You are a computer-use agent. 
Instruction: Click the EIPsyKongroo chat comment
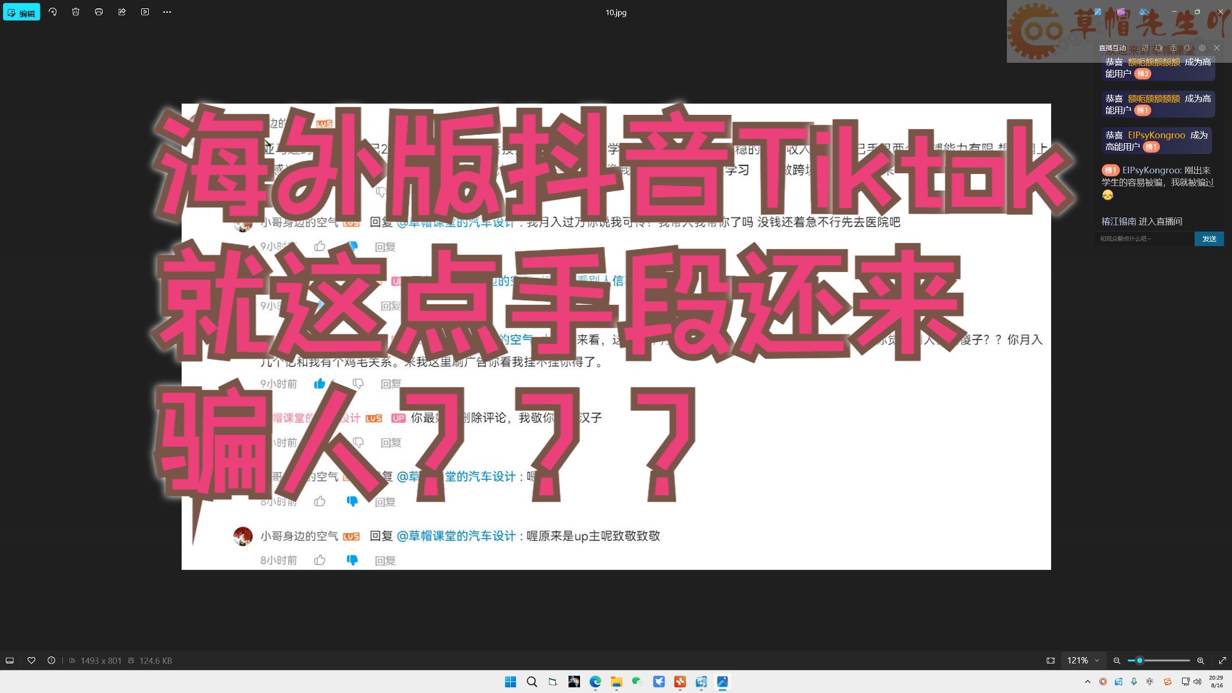pyautogui.click(x=1158, y=182)
